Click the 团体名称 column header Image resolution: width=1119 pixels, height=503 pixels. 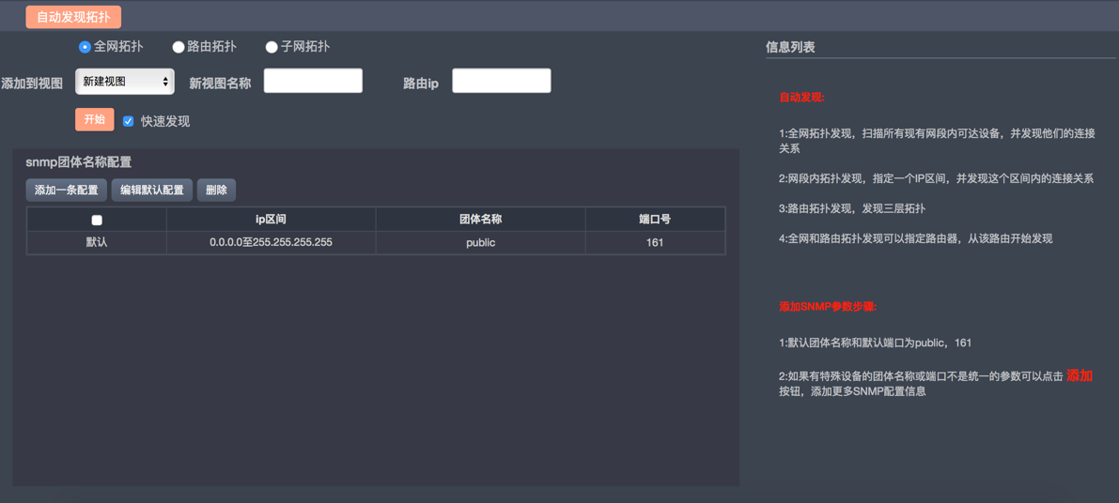click(x=480, y=220)
